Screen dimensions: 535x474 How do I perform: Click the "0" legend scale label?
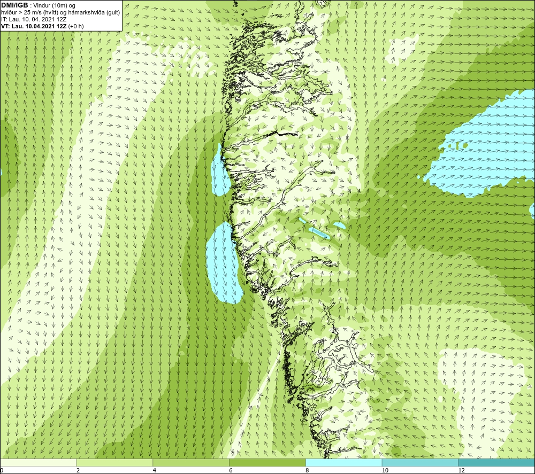click(2, 471)
